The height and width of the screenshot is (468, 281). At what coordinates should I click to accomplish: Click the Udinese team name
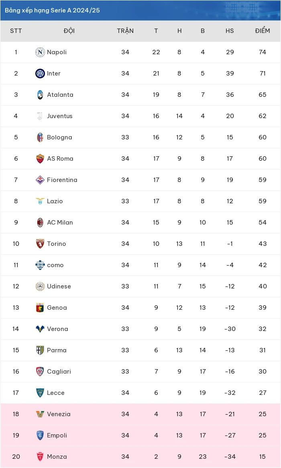coord(59,286)
